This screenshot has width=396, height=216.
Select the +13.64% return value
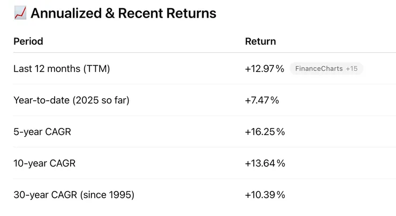[265, 163]
